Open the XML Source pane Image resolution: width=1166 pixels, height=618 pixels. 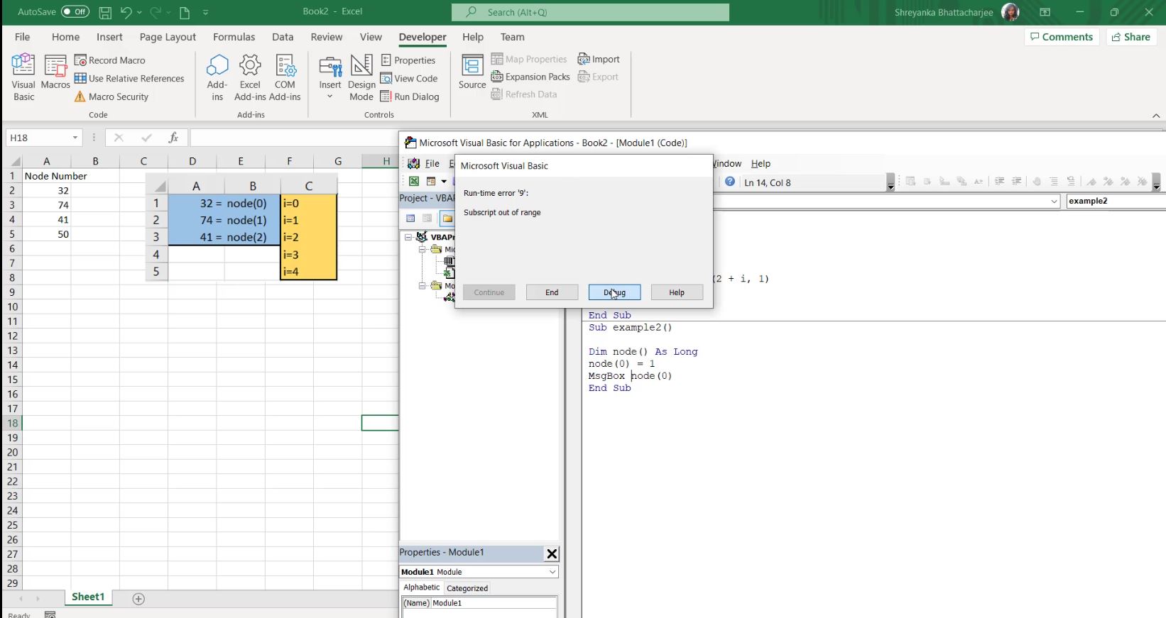click(x=472, y=72)
